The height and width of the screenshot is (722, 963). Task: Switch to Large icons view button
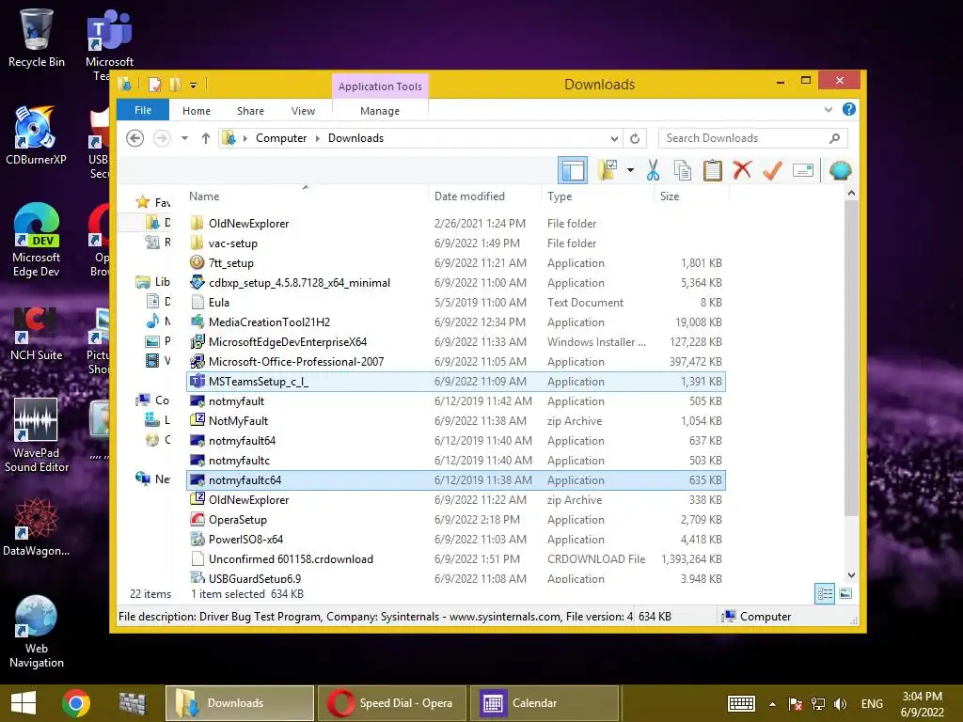coord(845,594)
